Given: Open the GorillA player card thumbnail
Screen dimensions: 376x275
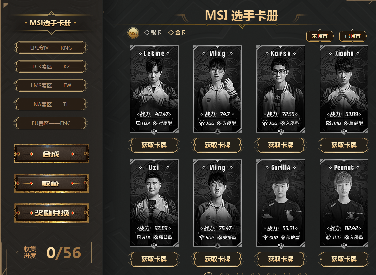Looking at the screenshot, I should [281, 203].
